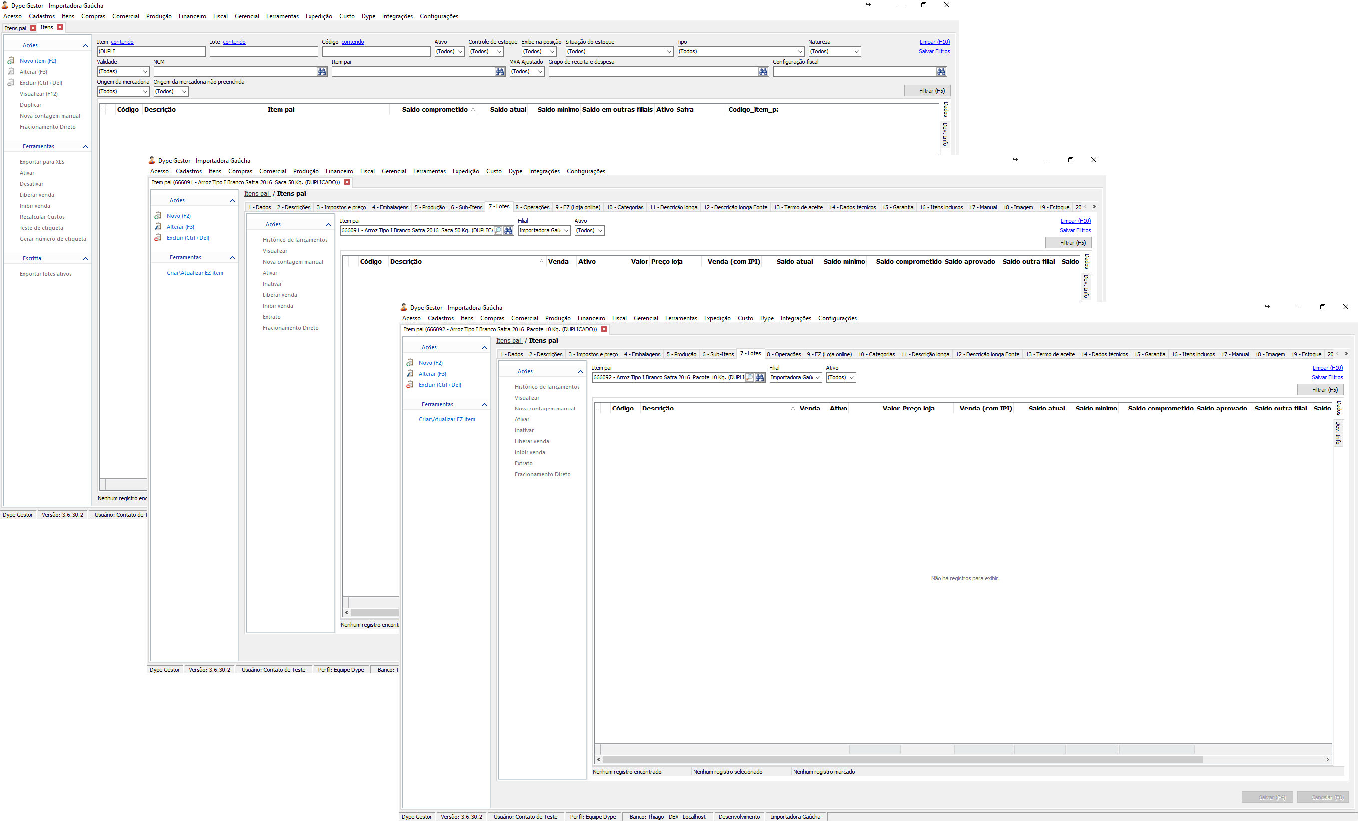Click binoculars icon beside Item pai filter in Itens window
The height and width of the screenshot is (821, 1358).
(x=500, y=71)
